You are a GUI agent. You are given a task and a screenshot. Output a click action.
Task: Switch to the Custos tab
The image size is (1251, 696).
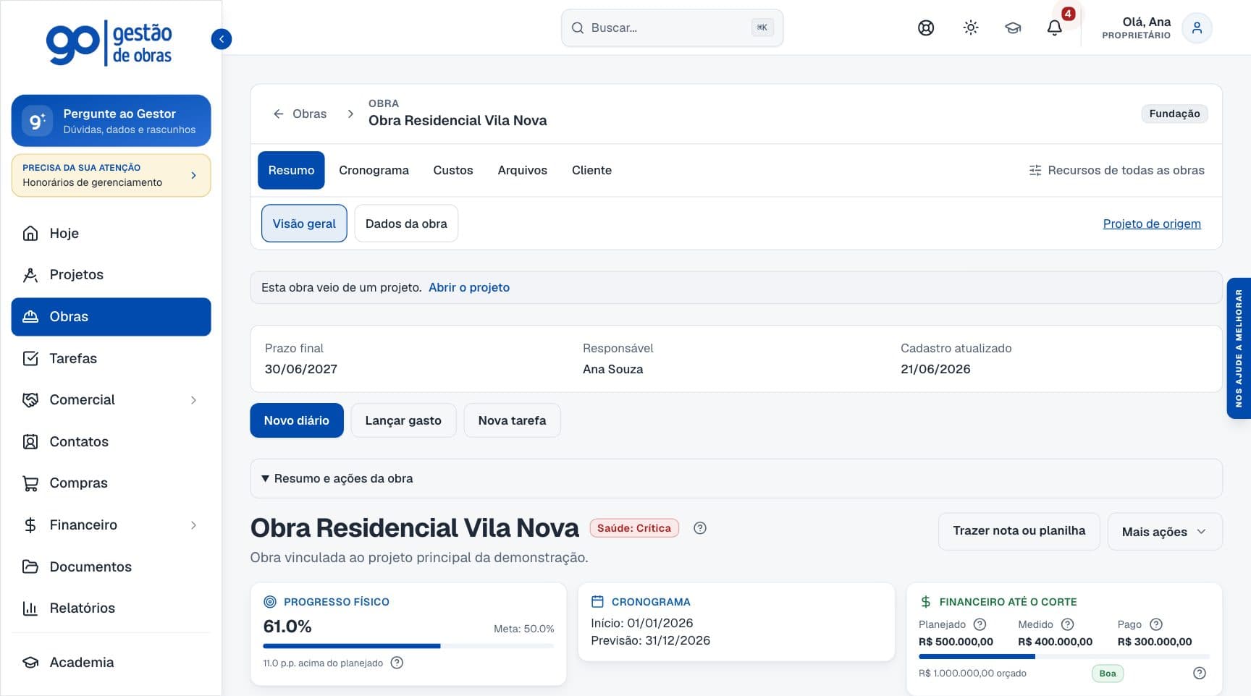(x=453, y=170)
